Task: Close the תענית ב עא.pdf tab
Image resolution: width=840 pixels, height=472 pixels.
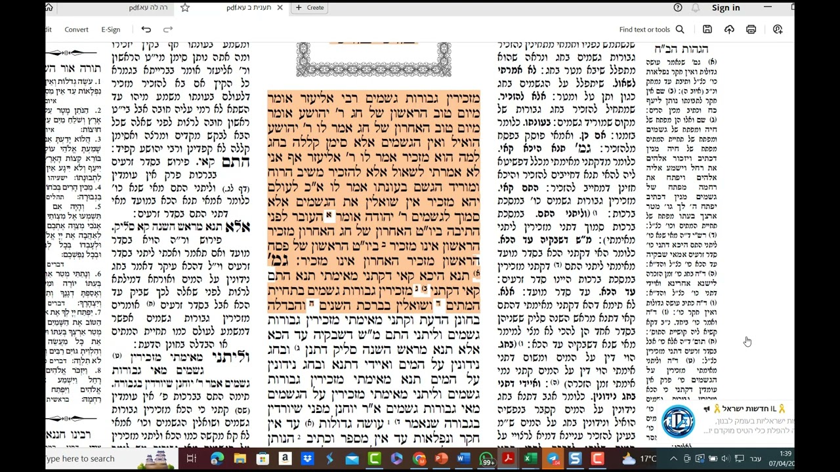Action: point(280,8)
